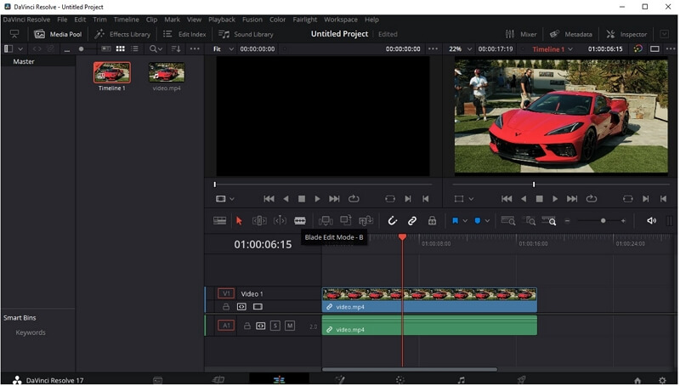
Task: Open the File menu
Action: pyautogui.click(x=62, y=20)
